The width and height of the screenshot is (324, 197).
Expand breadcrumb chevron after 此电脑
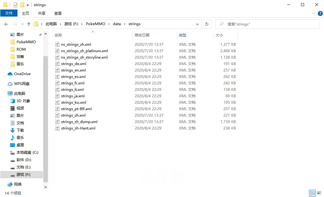(x=60, y=24)
